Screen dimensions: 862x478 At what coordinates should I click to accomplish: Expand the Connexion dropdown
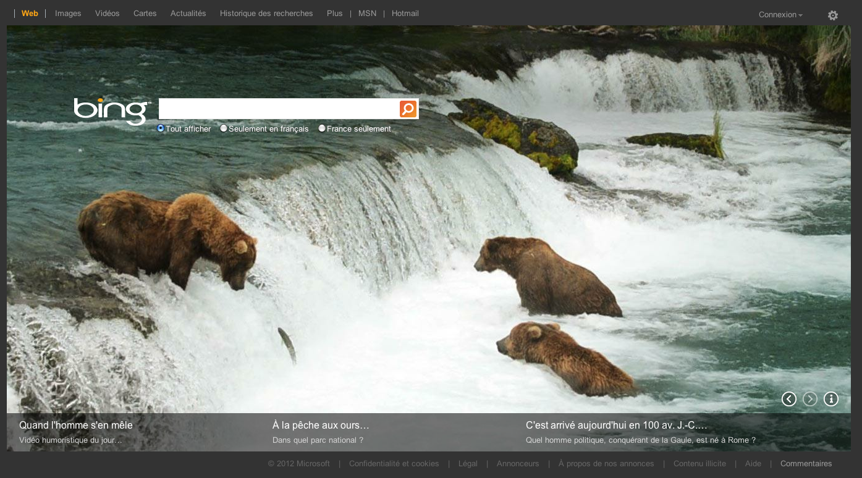click(x=779, y=14)
